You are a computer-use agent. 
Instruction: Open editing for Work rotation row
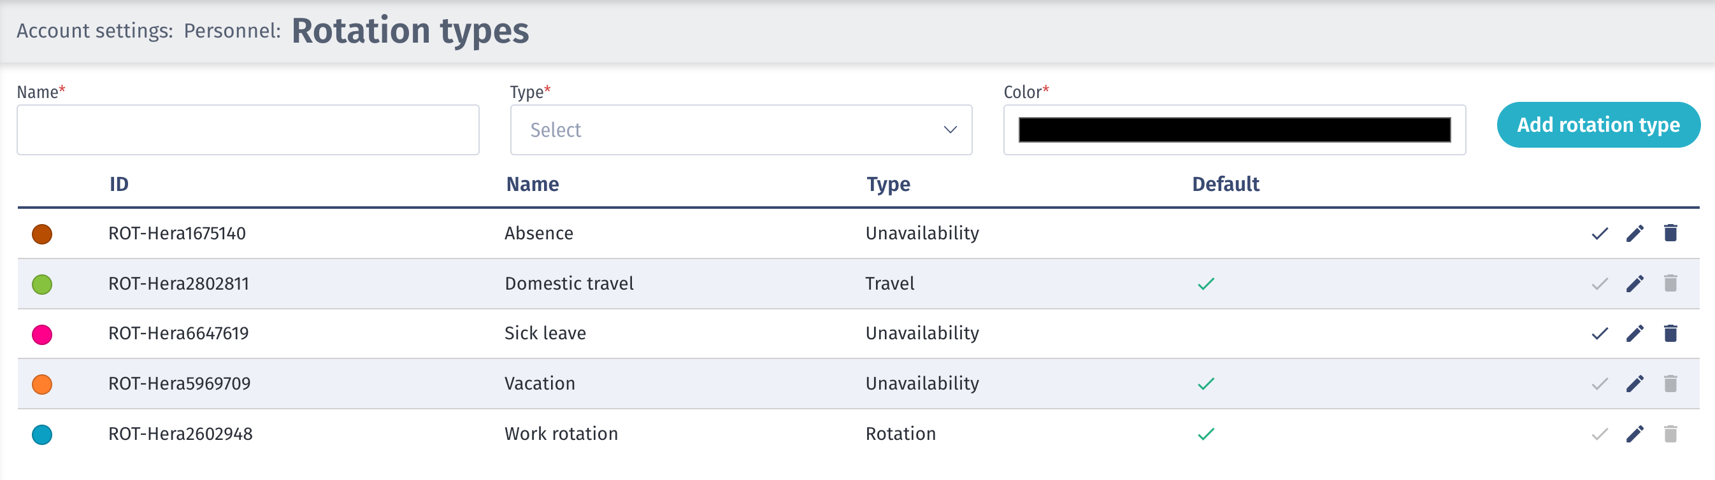pyautogui.click(x=1635, y=434)
